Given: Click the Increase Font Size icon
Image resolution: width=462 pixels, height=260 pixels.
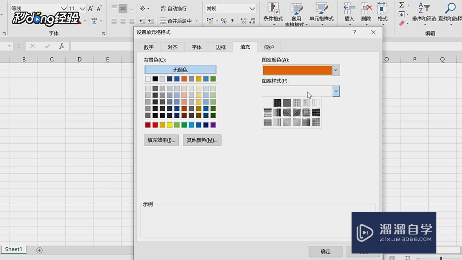Looking at the screenshot, I should click(x=91, y=8).
